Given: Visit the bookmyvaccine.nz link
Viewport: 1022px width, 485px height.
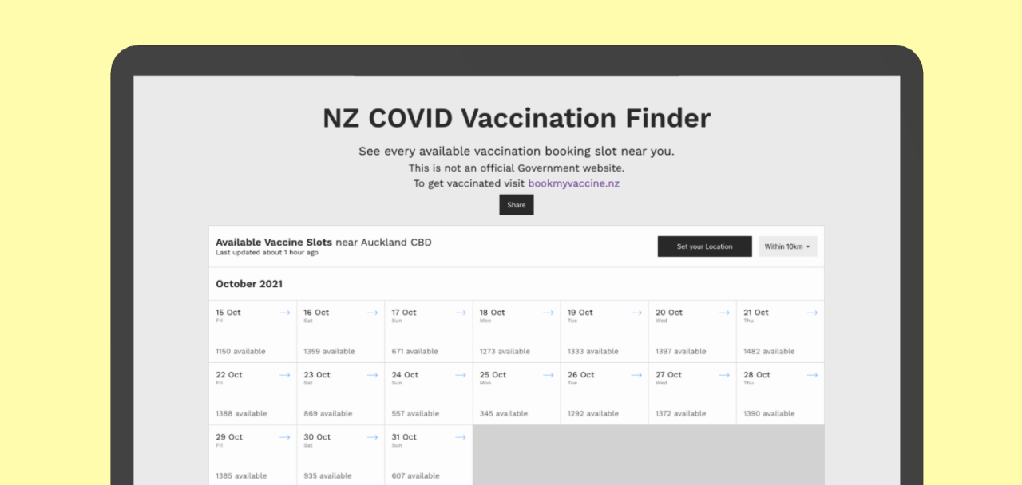Looking at the screenshot, I should (x=573, y=183).
